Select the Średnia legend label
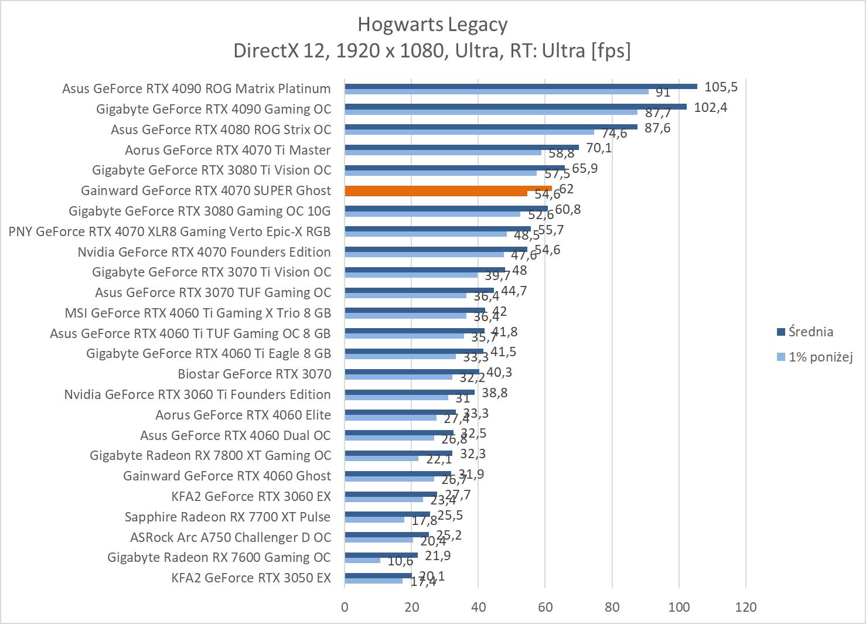Viewport: 866px width, 624px height. point(811,332)
